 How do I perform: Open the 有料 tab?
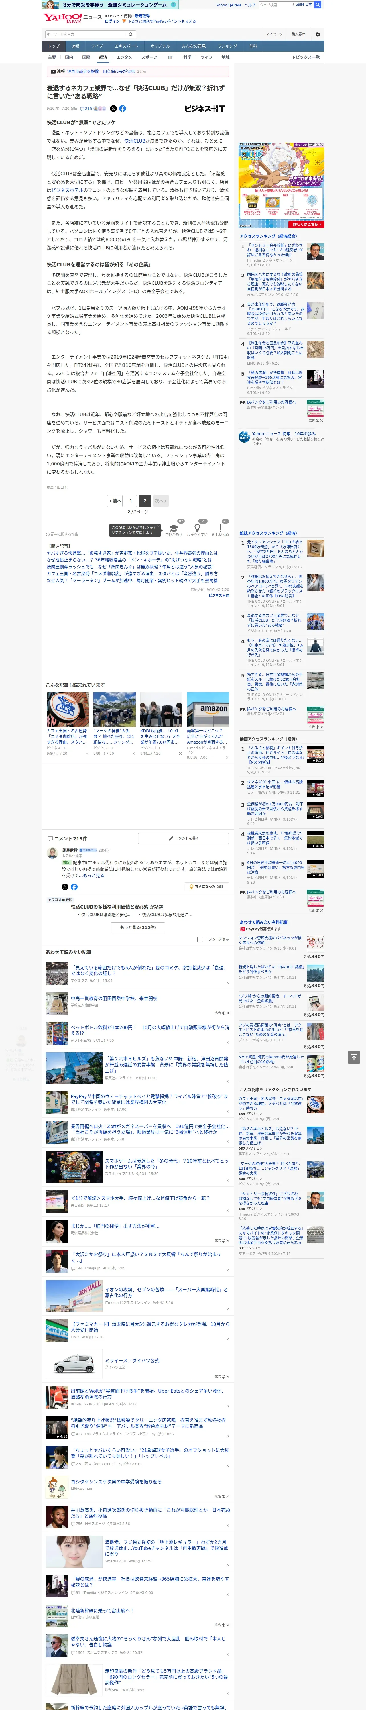tap(253, 46)
